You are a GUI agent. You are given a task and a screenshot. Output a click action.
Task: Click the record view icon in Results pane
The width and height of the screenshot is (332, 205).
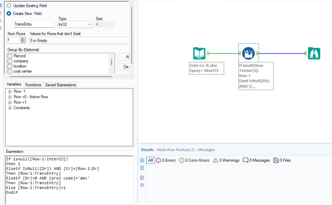click(142, 168)
